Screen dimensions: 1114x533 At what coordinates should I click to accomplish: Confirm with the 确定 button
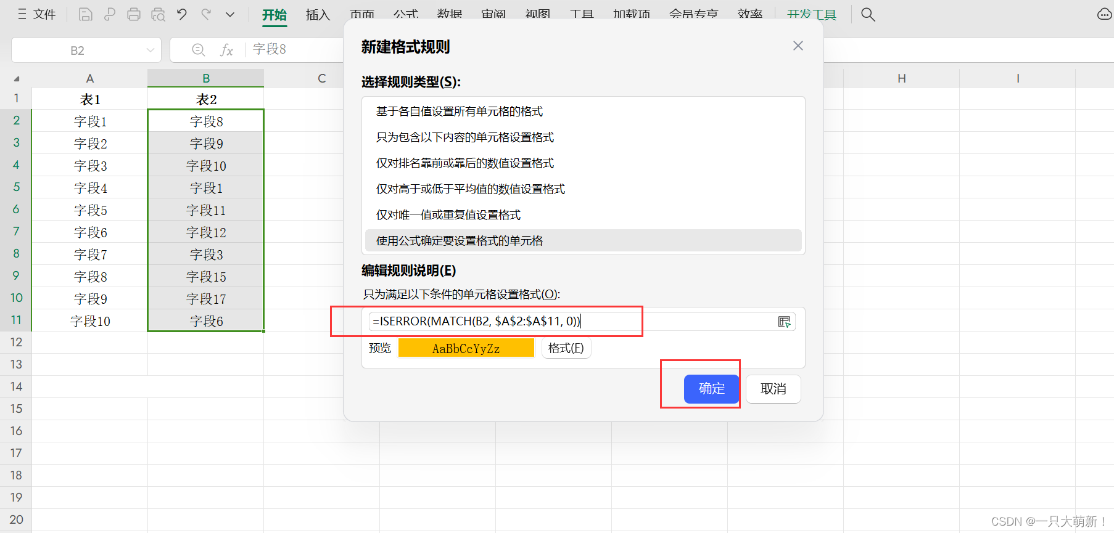(711, 389)
